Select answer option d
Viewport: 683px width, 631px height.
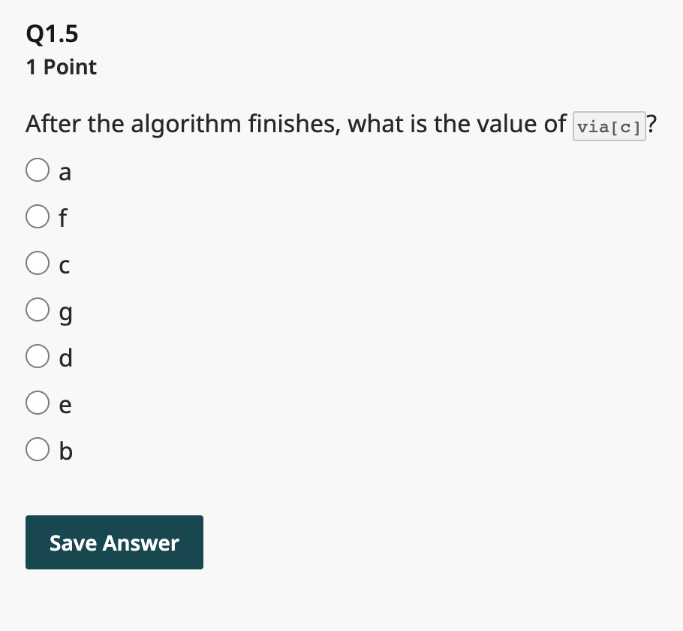38,356
